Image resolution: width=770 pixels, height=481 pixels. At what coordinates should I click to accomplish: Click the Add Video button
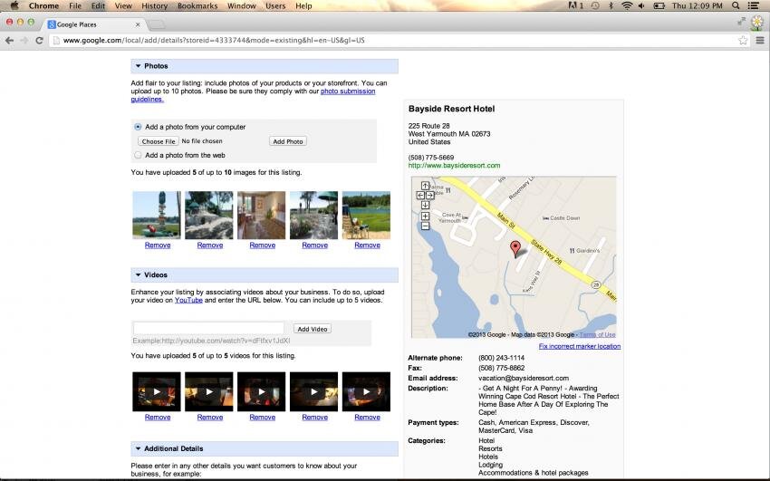(x=313, y=329)
